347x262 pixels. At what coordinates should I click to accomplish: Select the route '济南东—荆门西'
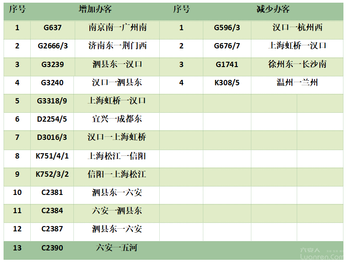click(117, 46)
